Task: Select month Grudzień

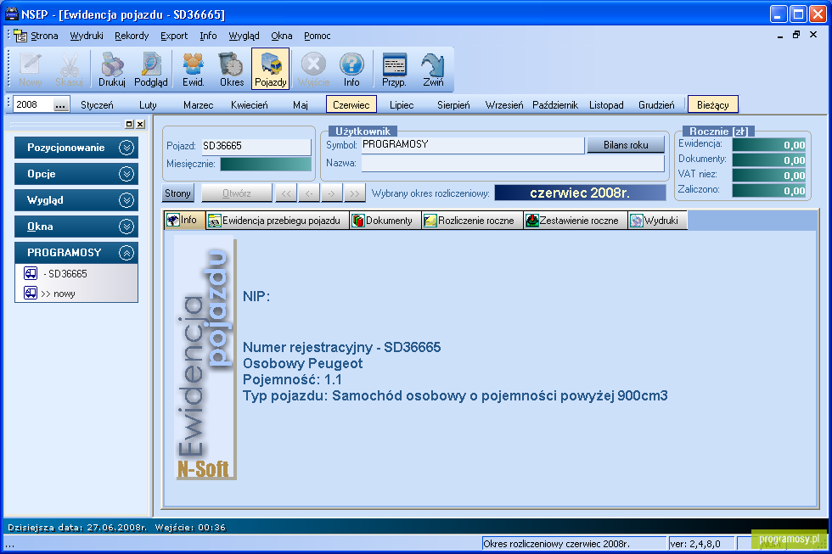Action: click(656, 104)
